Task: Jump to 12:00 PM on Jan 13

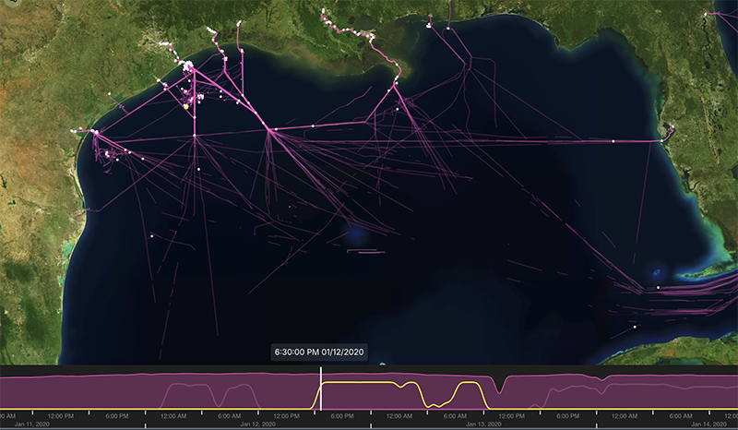Action: [512, 416]
